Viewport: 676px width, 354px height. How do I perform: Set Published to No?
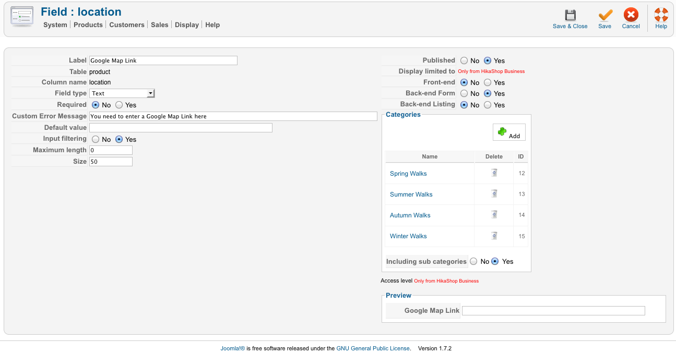point(464,60)
